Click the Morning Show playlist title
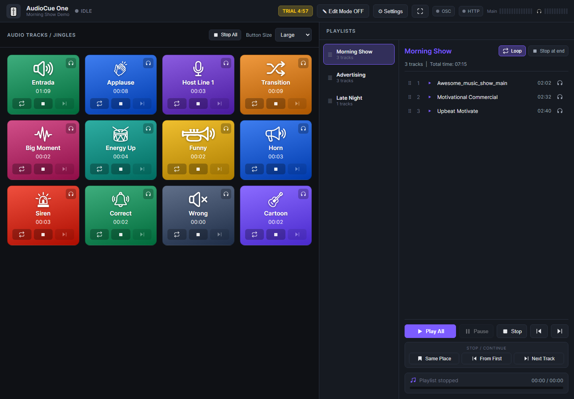574x399 pixels. click(428, 51)
